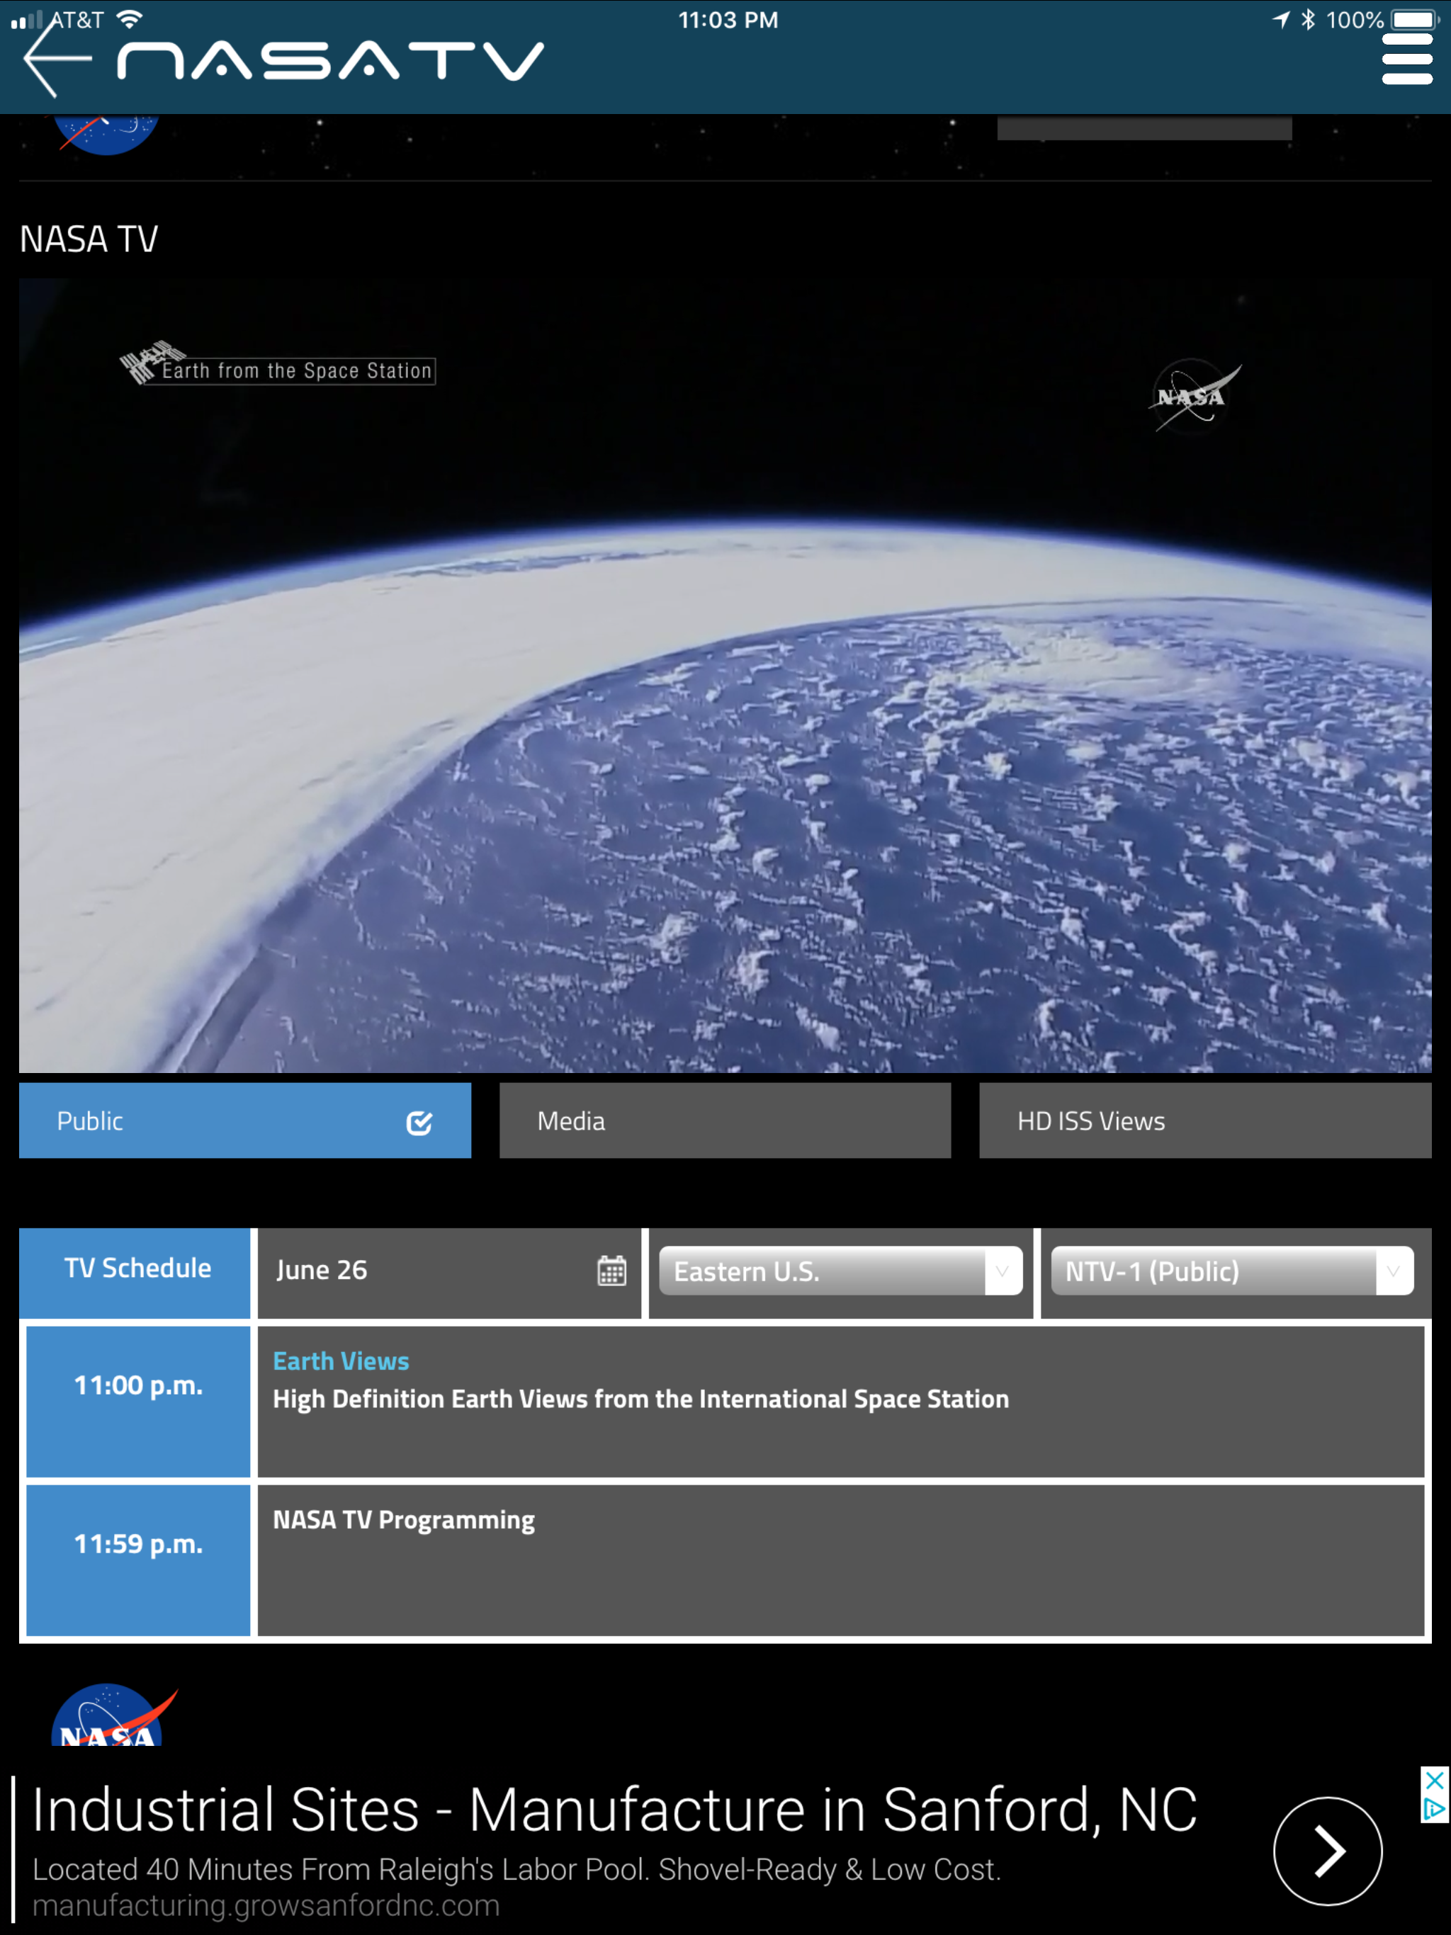Image resolution: width=1451 pixels, height=1935 pixels.
Task: Tap the NASA TV Programming entry
Action: (403, 1521)
